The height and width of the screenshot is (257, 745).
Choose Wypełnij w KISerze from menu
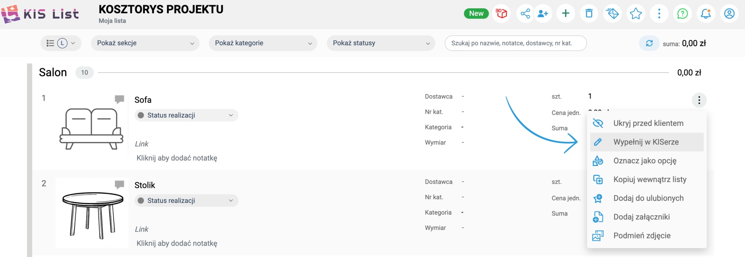pyautogui.click(x=646, y=142)
